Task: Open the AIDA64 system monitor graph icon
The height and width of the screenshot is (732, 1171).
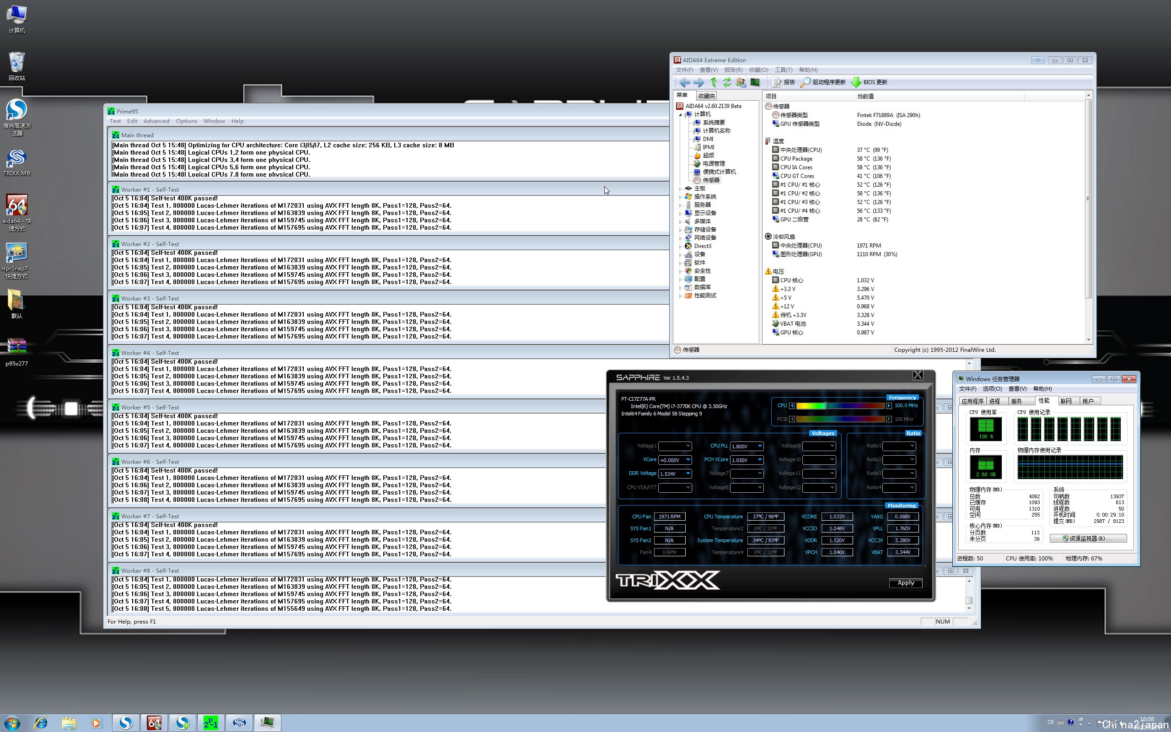Action: [755, 82]
